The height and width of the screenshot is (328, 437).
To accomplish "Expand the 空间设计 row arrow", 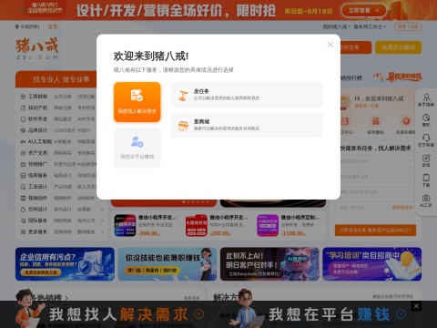I will tap(102, 210).
